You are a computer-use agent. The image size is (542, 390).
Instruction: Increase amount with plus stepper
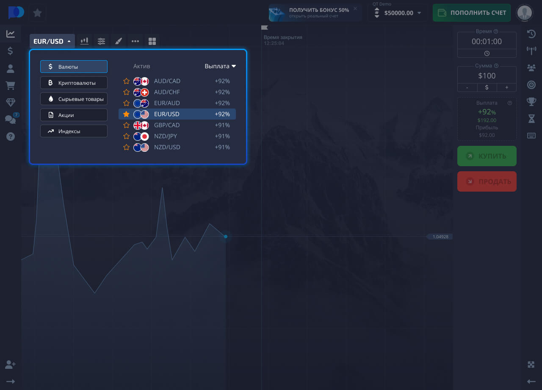tap(506, 87)
